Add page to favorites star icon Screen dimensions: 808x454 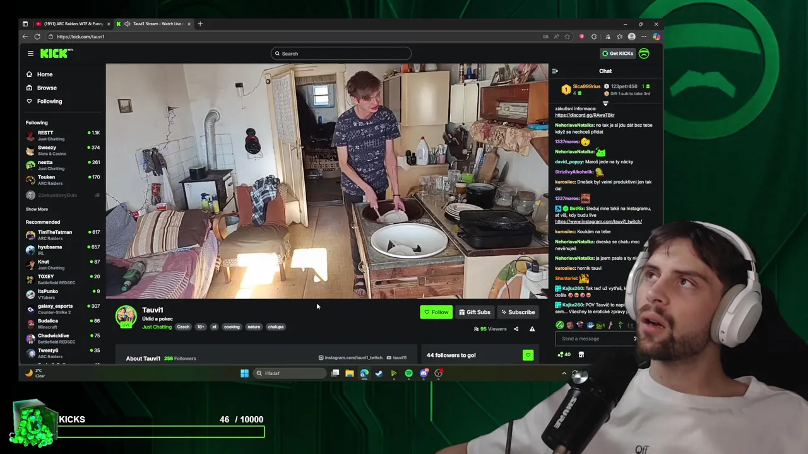[x=567, y=37]
